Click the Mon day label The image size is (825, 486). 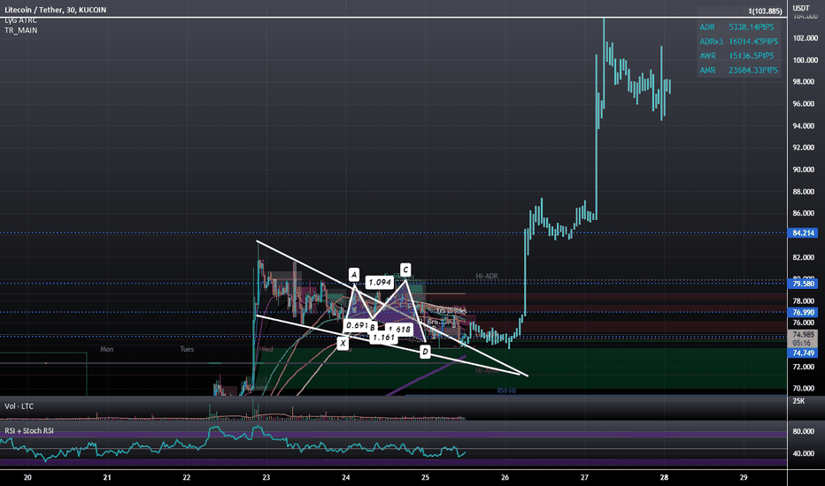[x=107, y=349]
